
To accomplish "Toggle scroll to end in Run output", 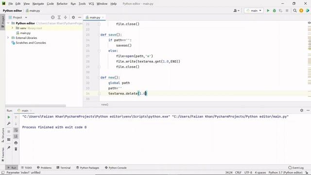I will point(16,136).
